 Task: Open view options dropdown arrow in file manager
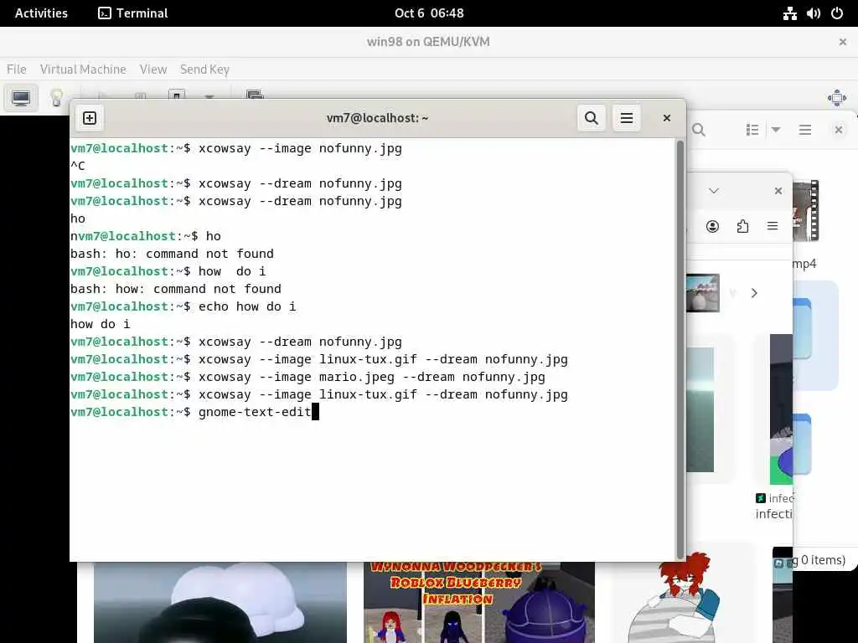[775, 130]
